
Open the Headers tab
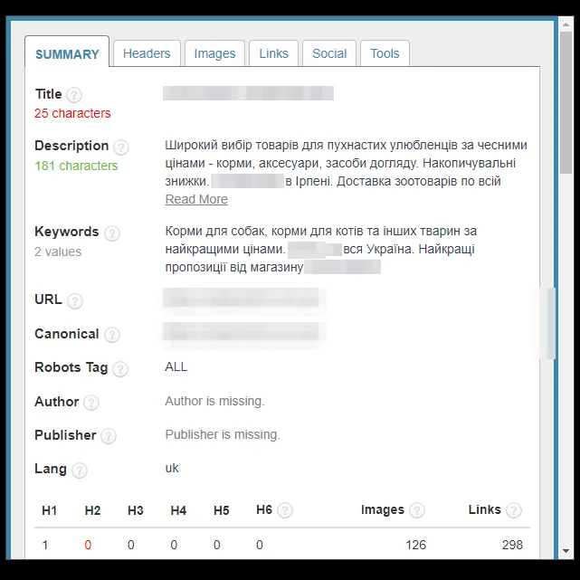[147, 53]
